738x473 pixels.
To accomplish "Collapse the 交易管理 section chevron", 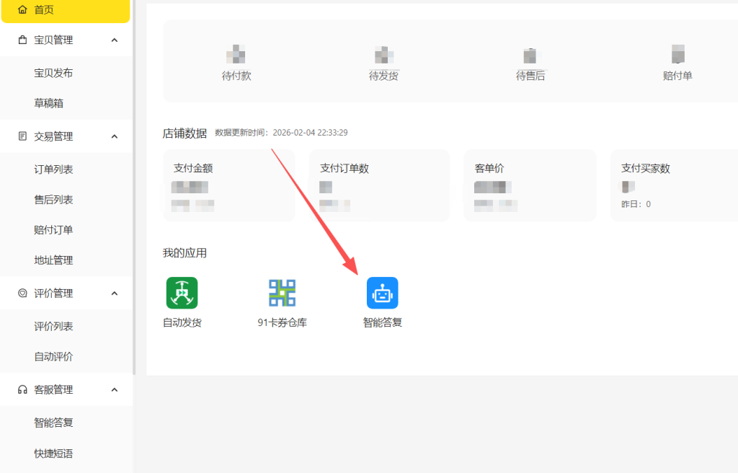I will [115, 136].
